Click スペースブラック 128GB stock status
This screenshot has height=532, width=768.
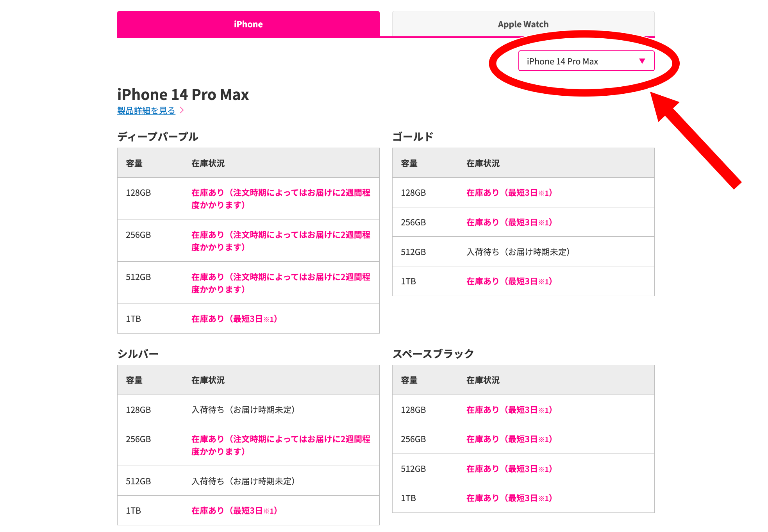tap(509, 410)
